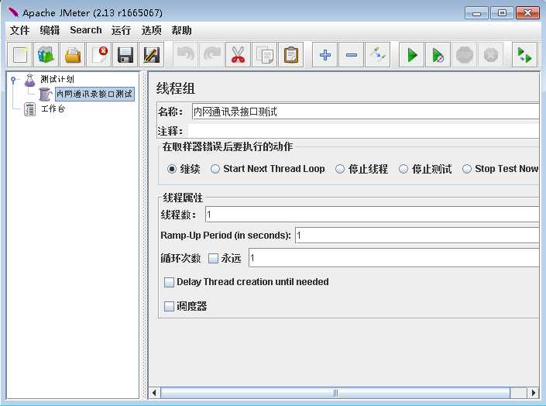Click the Remote start all icon
The image size is (546, 406).
(524, 55)
